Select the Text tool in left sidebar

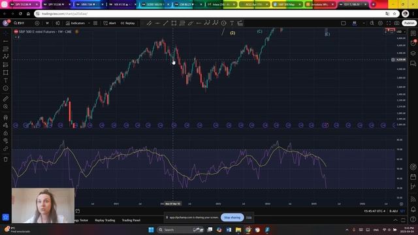point(6,80)
